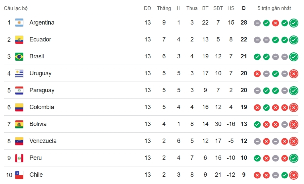Click the HS goal difference header
304x184 pixels.
click(231, 8)
